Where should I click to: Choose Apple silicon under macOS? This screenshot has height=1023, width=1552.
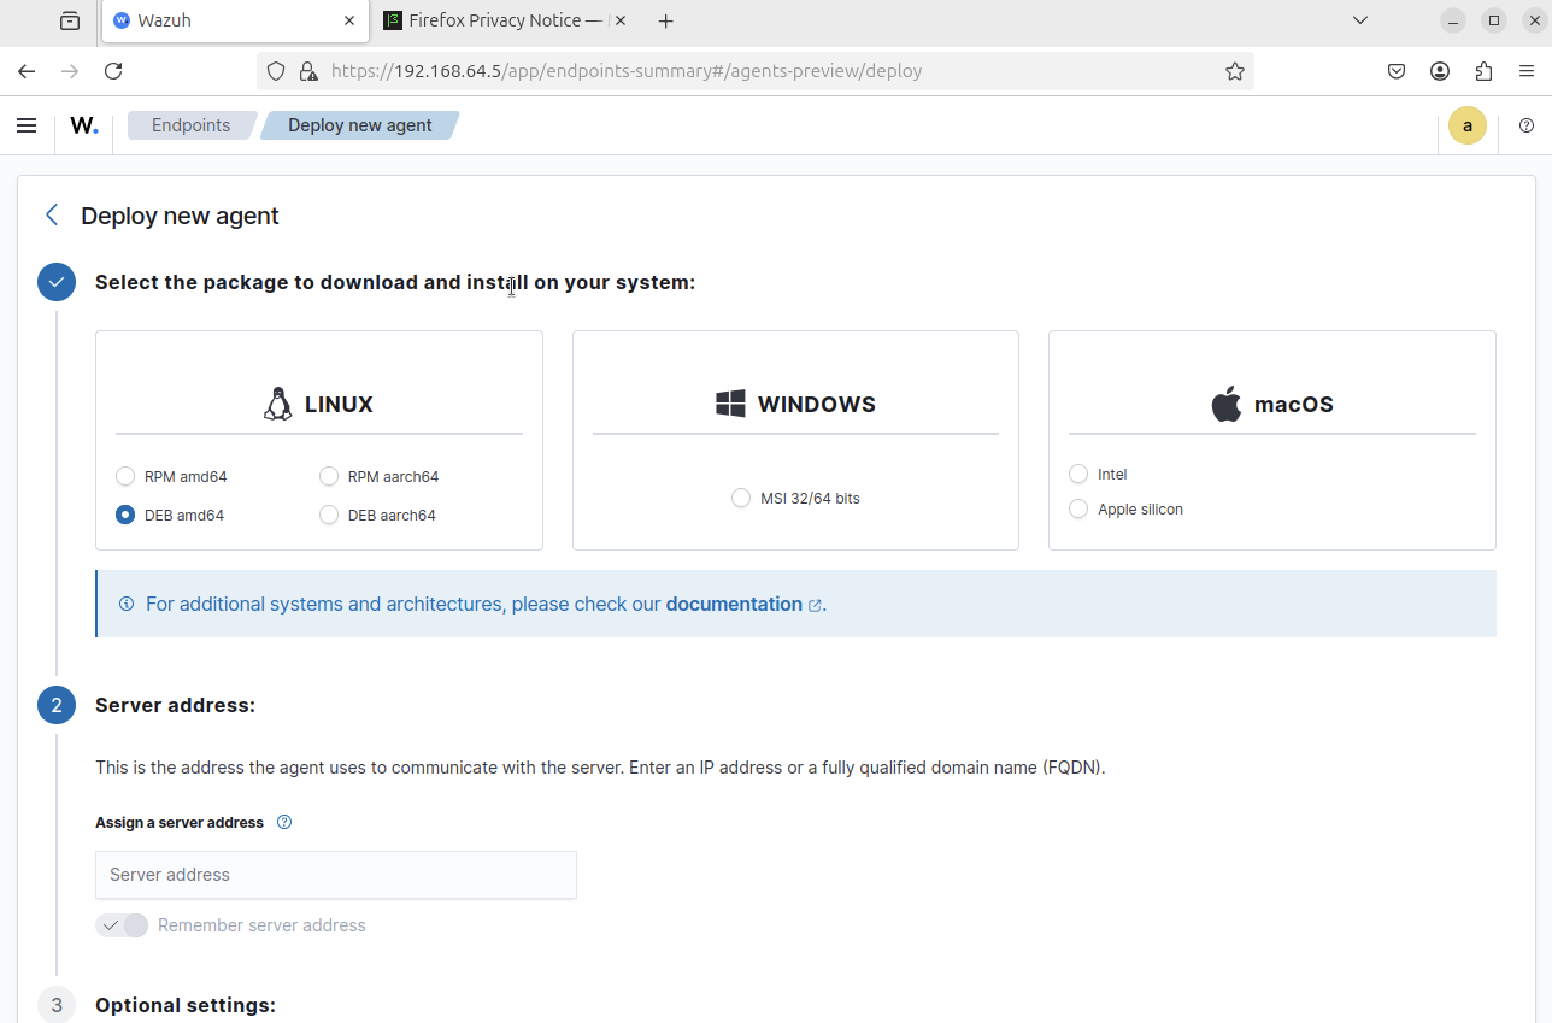(x=1078, y=509)
